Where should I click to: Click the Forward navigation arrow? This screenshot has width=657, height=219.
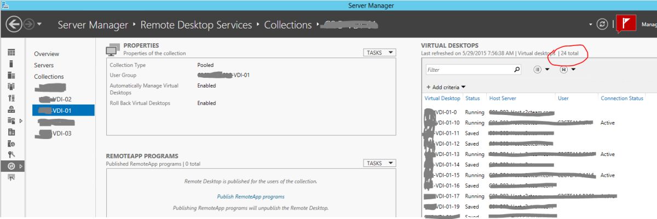tap(30, 25)
